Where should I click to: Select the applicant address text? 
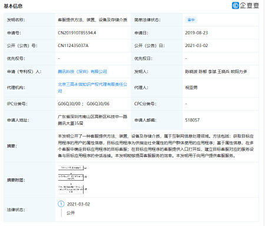(92, 120)
